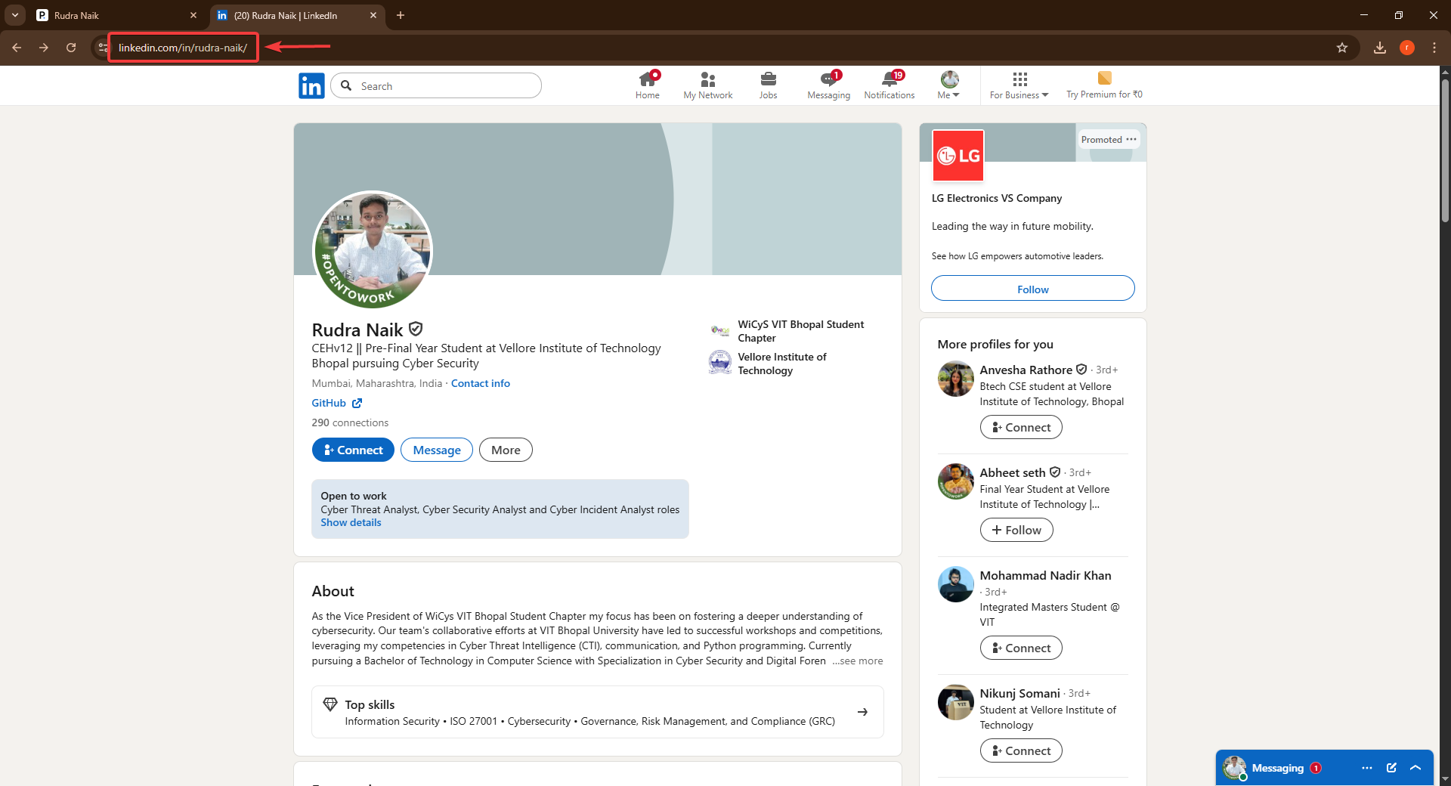The height and width of the screenshot is (786, 1451).
Task: Click the address bar URL
Action: pyautogui.click(x=183, y=48)
